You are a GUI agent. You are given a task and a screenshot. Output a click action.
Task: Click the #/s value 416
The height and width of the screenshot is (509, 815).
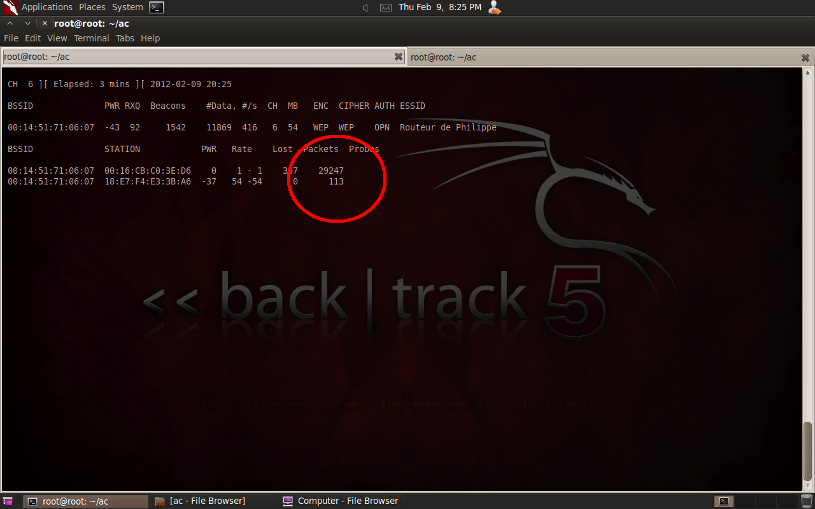[x=250, y=127]
